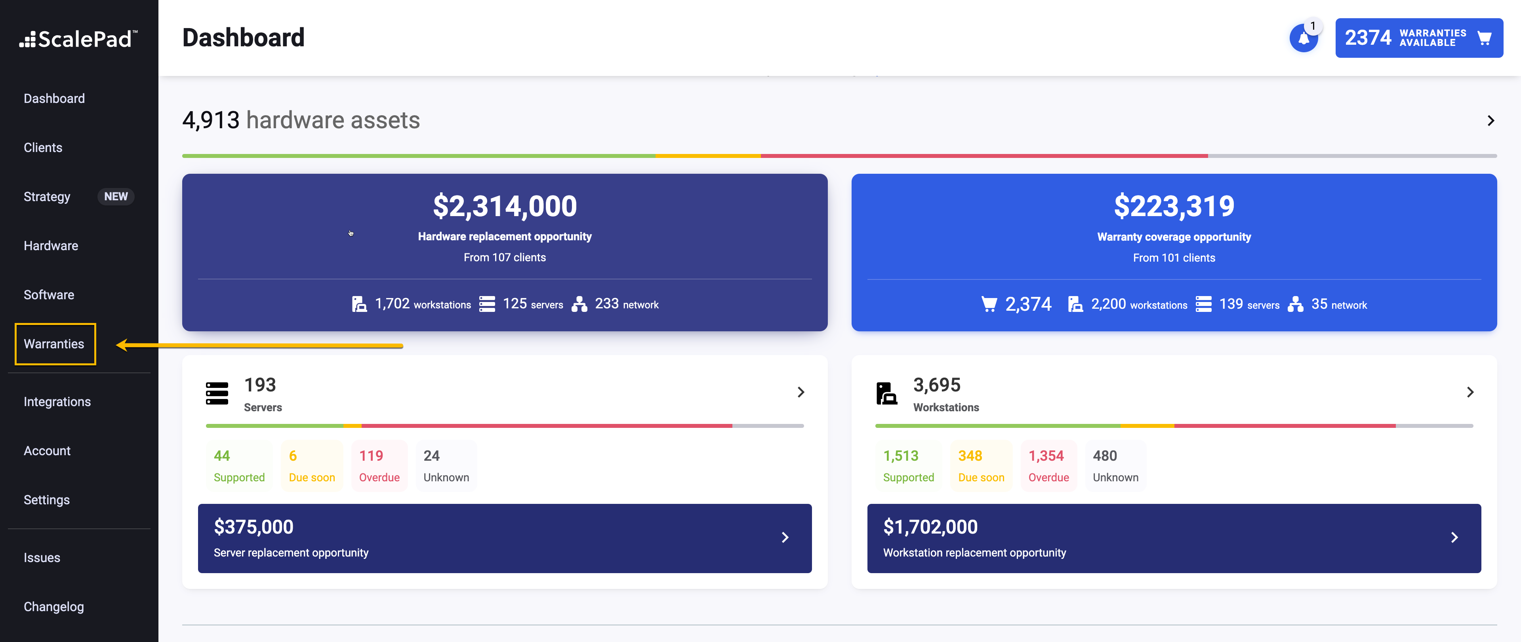Open the $375,000 Server replacement opportunity
1521x642 pixels.
coord(504,538)
